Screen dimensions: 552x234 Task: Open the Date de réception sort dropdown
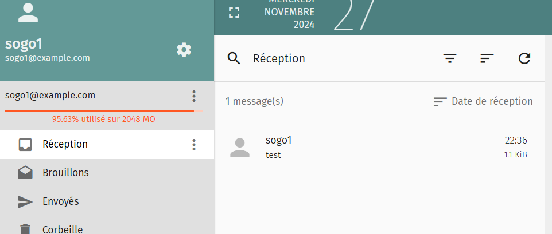click(483, 101)
